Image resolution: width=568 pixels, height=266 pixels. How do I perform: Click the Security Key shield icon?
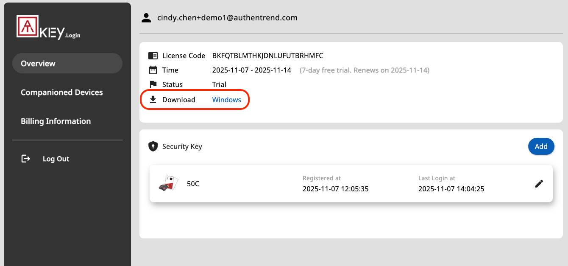pyautogui.click(x=153, y=146)
